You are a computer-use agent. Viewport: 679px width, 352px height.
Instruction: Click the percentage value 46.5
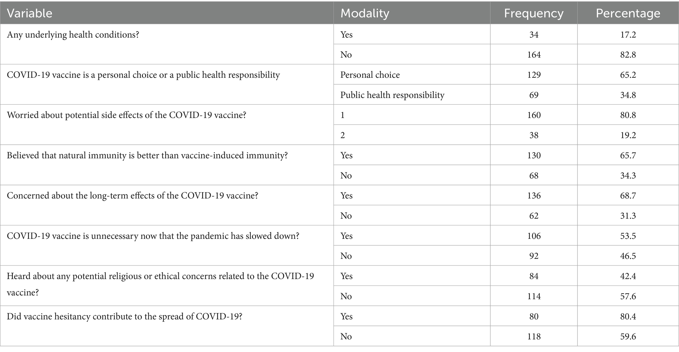628,256
